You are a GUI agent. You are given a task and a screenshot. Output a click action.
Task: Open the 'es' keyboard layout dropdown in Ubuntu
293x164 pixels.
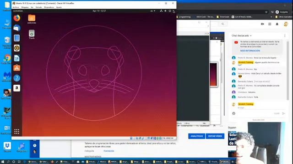coord(153,11)
